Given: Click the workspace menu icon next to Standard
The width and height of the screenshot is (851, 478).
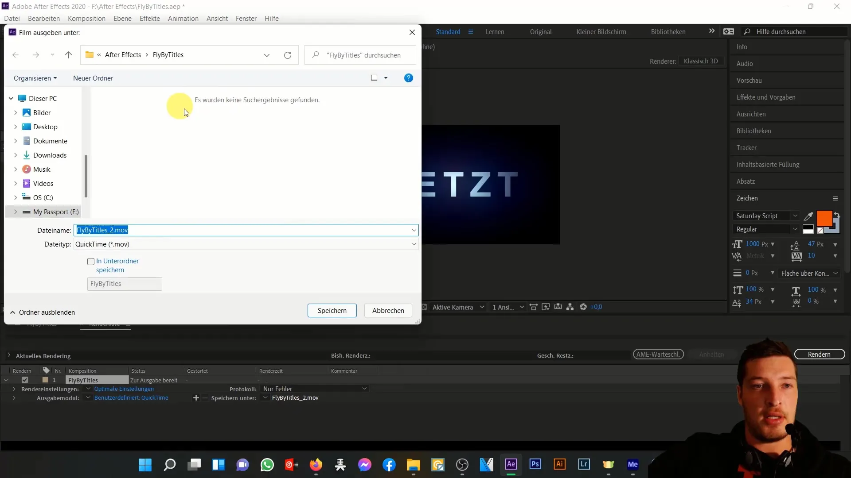Looking at the screenshot, I should 471,32.
